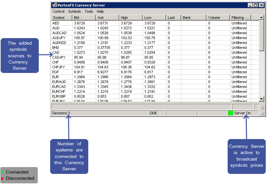Click the DDE status bar entry

click(x=157, y=113)
